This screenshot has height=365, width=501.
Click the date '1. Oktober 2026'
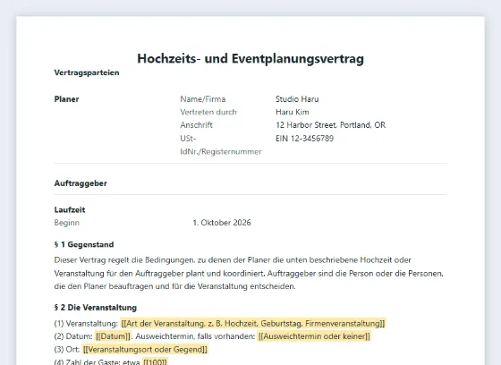coord(222,223)
